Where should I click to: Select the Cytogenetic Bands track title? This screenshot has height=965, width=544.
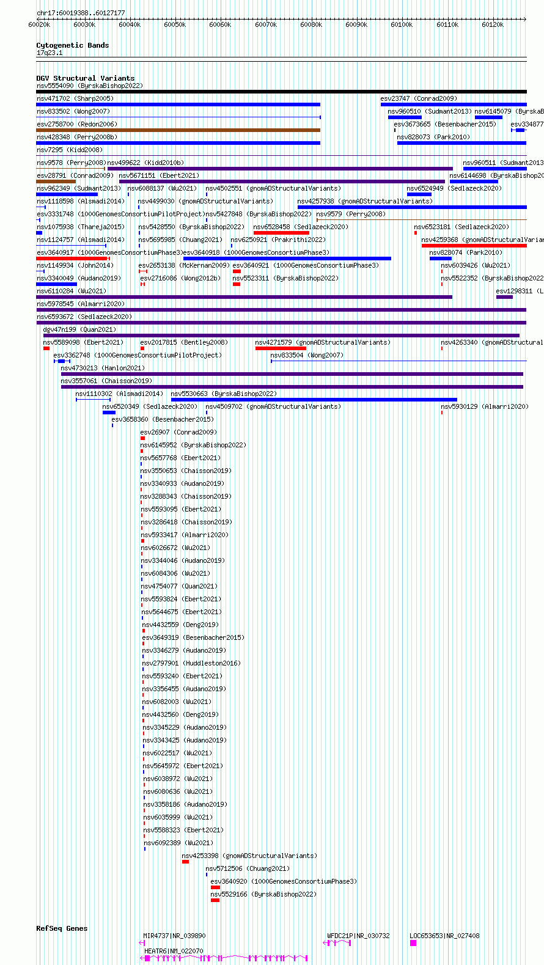(72, 45)
